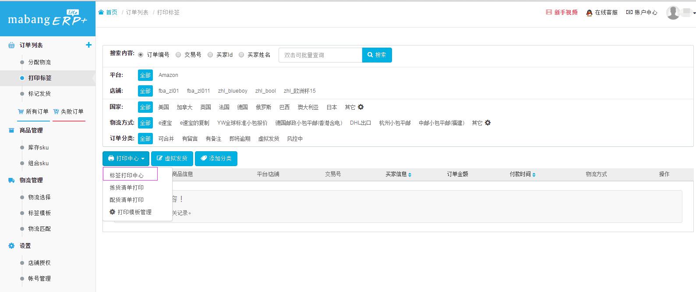
Task: Filter country by 日本
Action: 332,107
